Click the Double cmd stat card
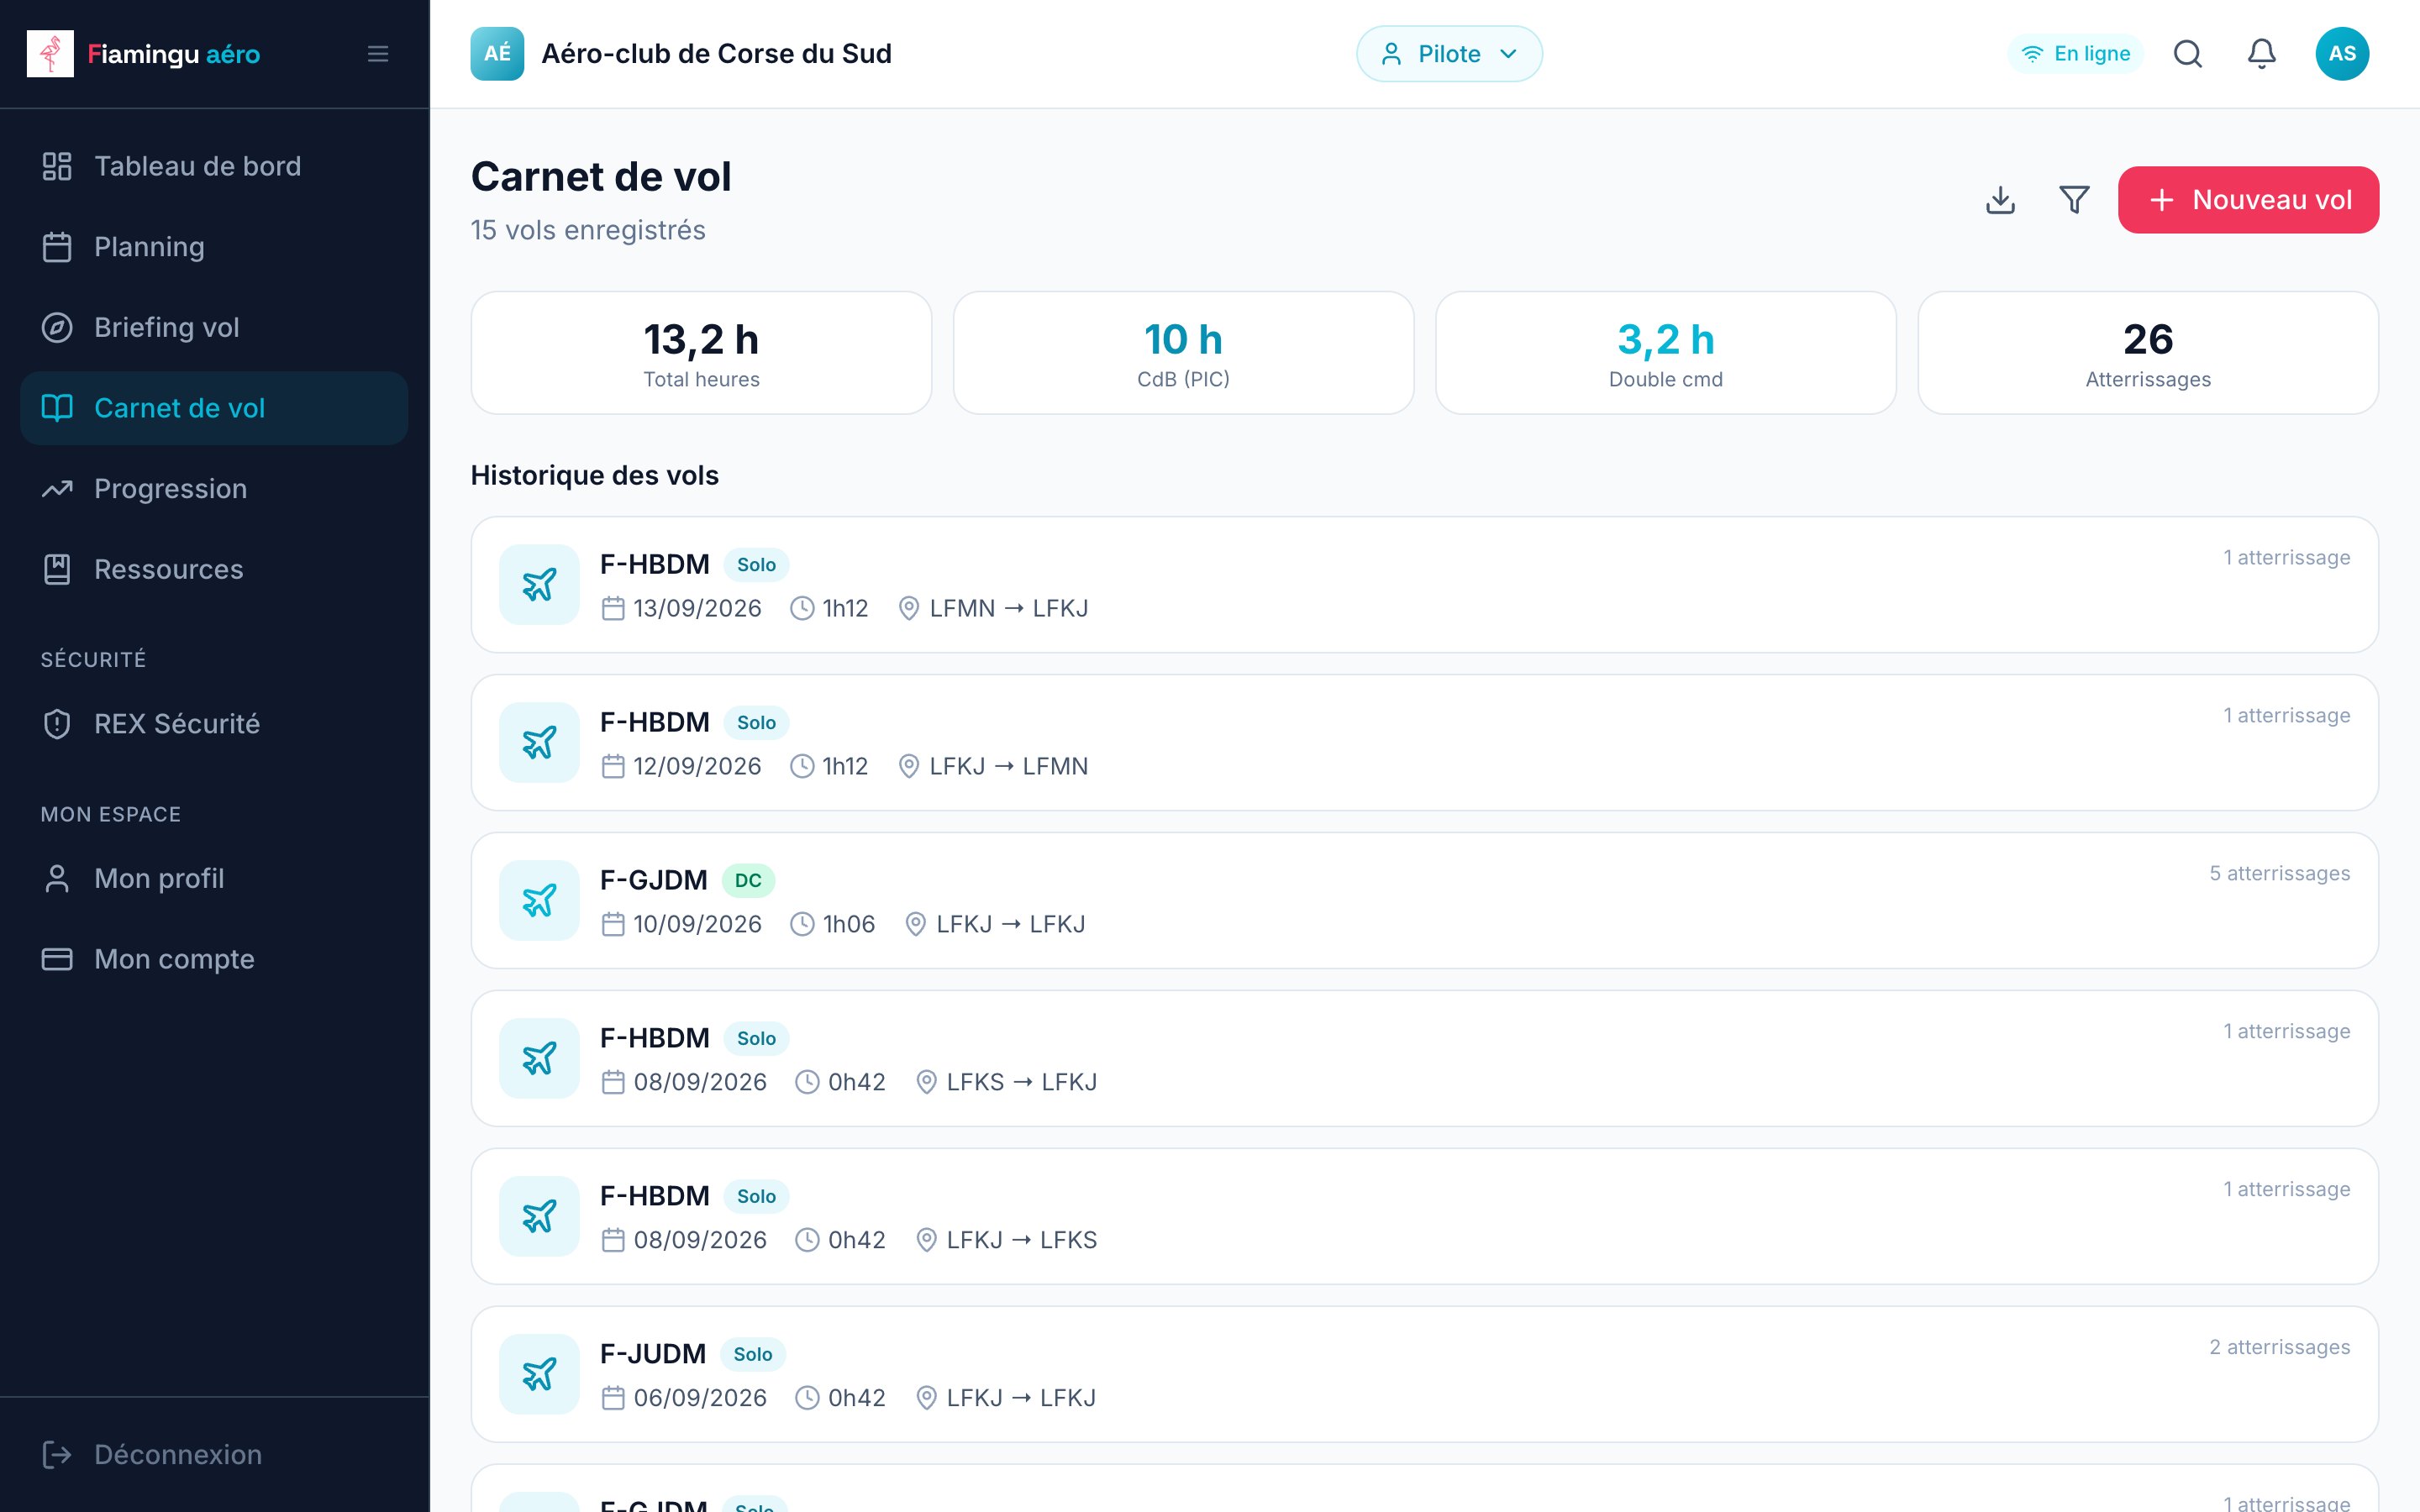Screen dimensions: 2420x1512 (x=1666, y=353)
